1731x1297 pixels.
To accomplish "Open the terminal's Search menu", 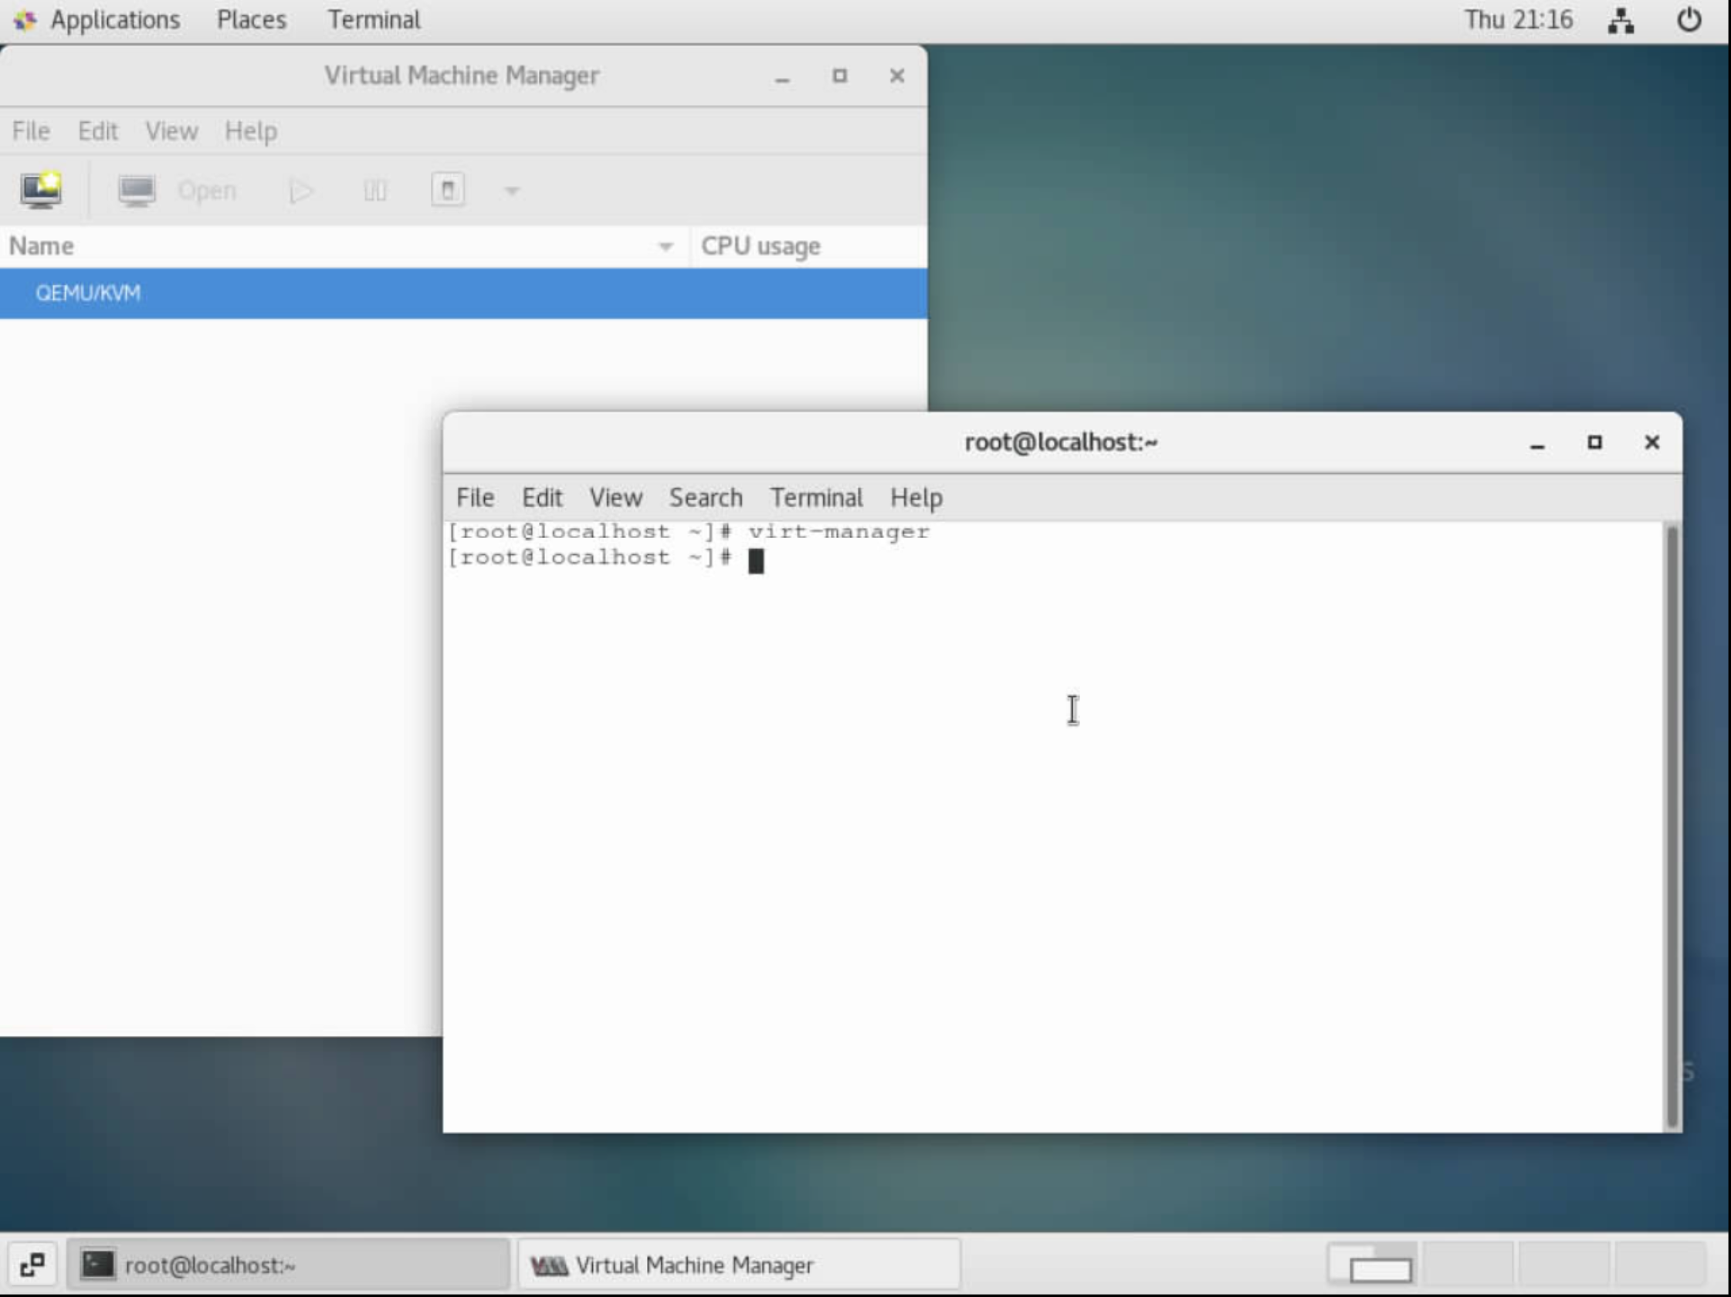I will tap(705, 497).
